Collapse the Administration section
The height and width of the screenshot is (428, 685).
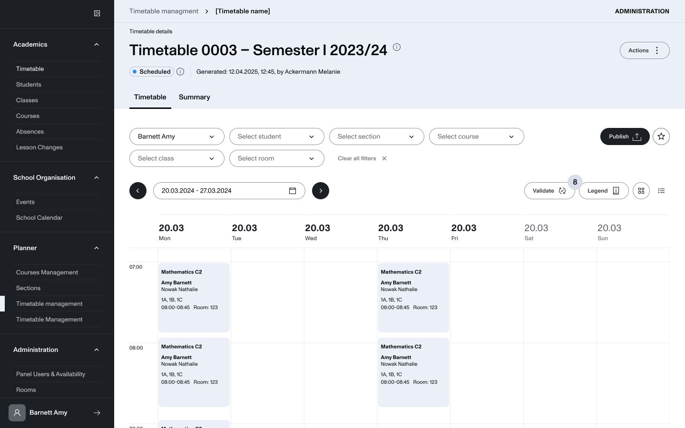(97, 350)
